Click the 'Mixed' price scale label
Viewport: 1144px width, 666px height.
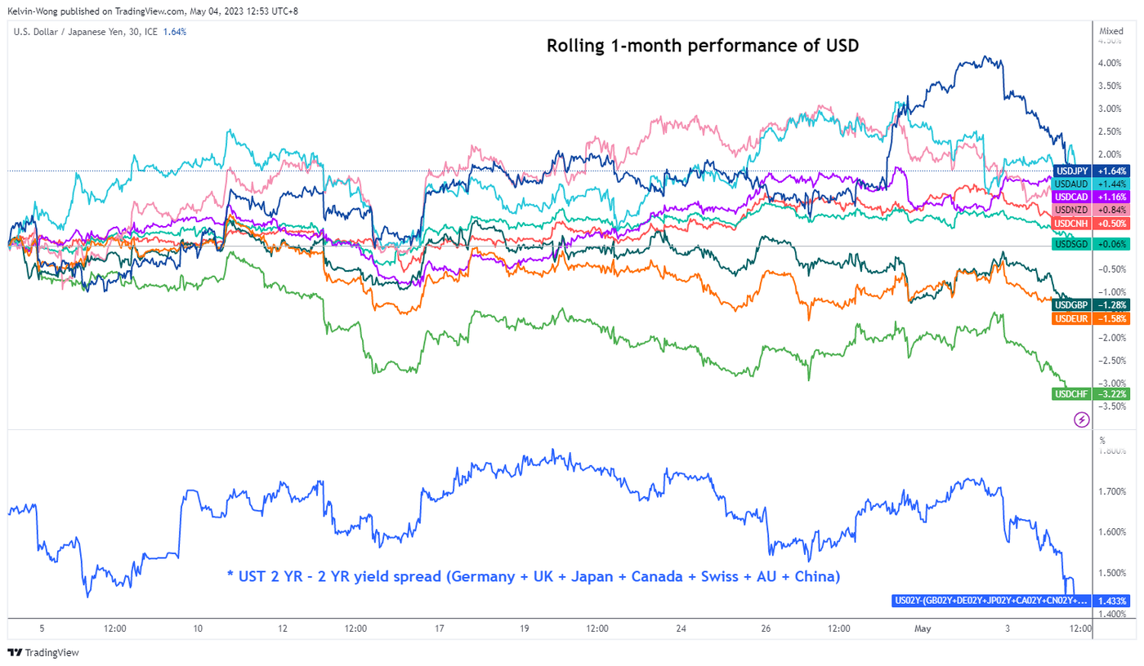(x=1111, y=31)
